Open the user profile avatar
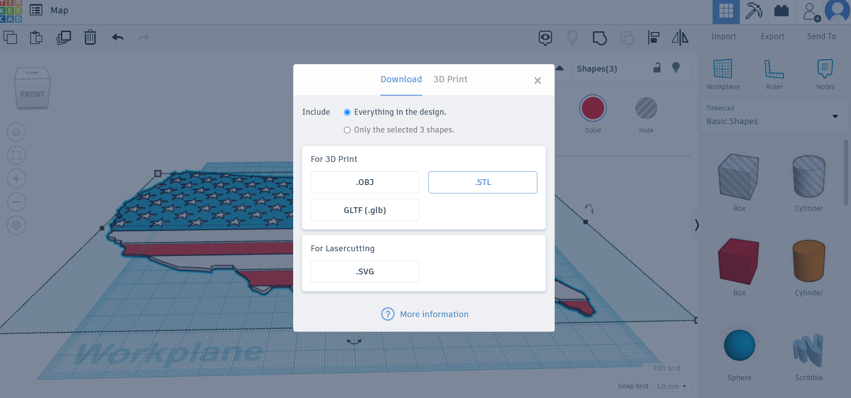851x398 pixels. tap(838, 11)
